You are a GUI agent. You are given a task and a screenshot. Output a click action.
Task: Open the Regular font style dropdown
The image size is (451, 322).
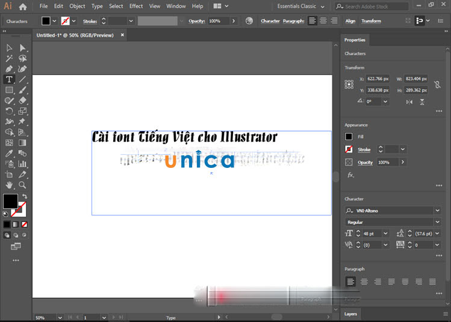click(437, 222)
